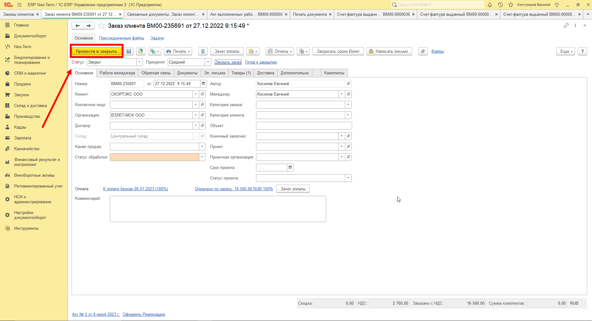592x321 pixels.
Task: Open the Оформить Реализацию link
Action: coord(144,315)
